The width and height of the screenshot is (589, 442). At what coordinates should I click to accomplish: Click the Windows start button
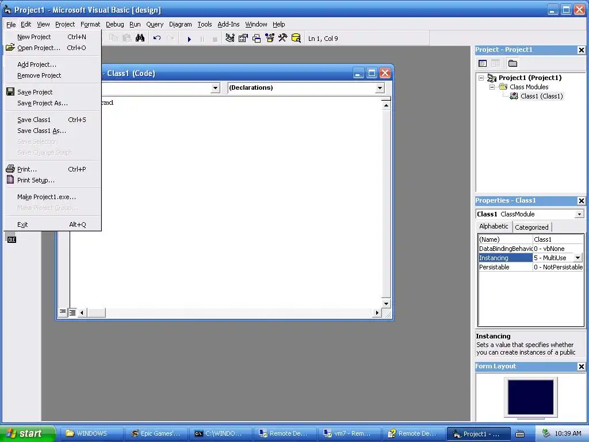point(28,433)
